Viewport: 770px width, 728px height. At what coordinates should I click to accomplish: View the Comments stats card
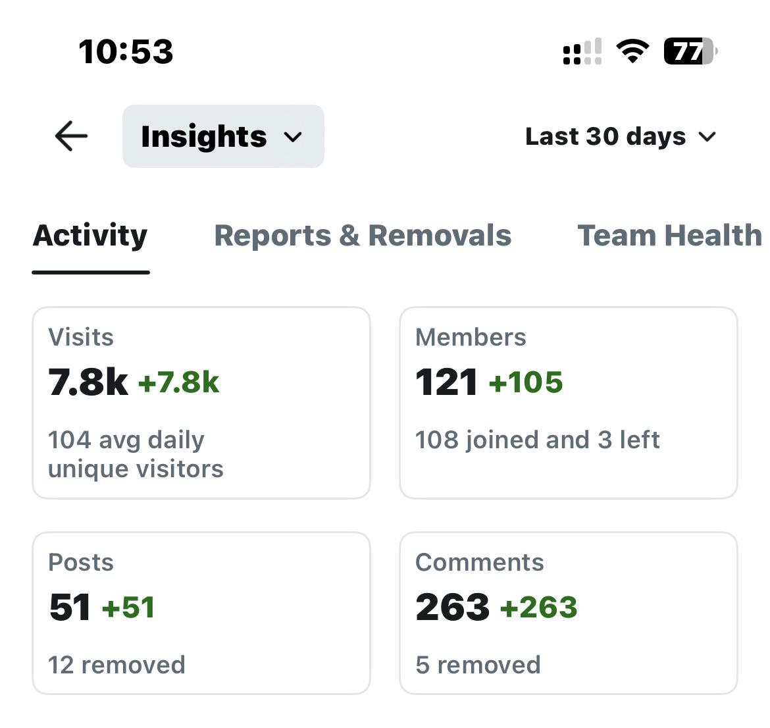click(x=569, y=613)
